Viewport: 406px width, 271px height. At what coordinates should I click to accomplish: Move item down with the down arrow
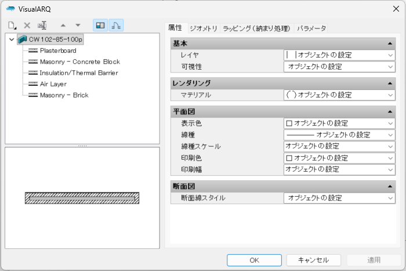point(78,26)
